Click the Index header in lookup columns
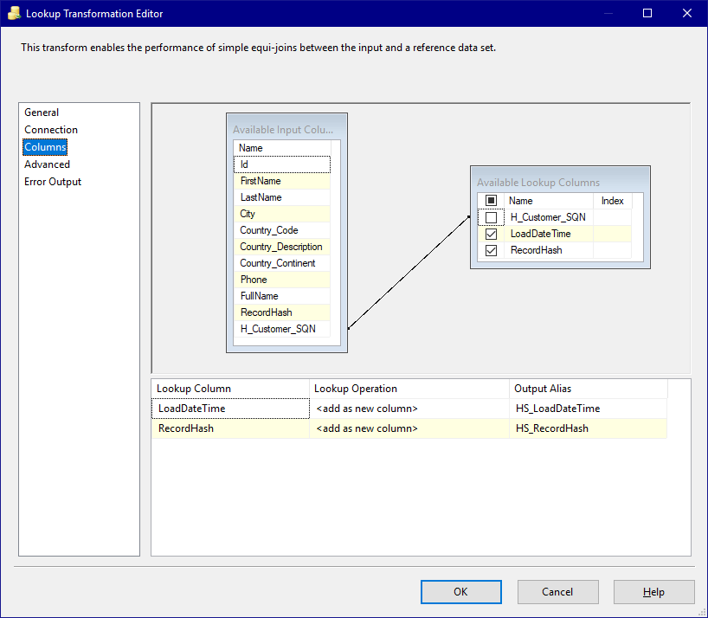 (x=612, y=201)
